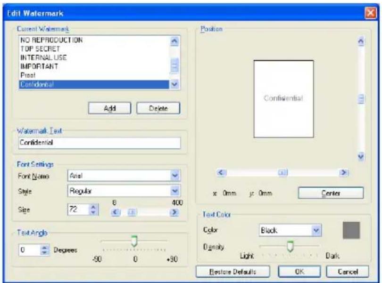Decrease font size with down spinner

pyautogui.click(x=93, y=212)
